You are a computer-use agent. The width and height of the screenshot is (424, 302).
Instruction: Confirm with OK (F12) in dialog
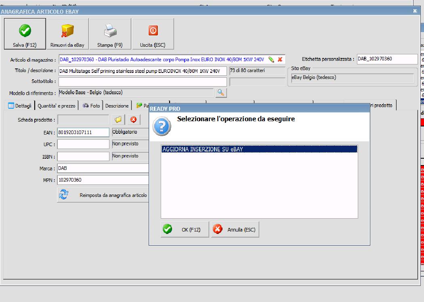pyautogui.click(x=185, y=230)
